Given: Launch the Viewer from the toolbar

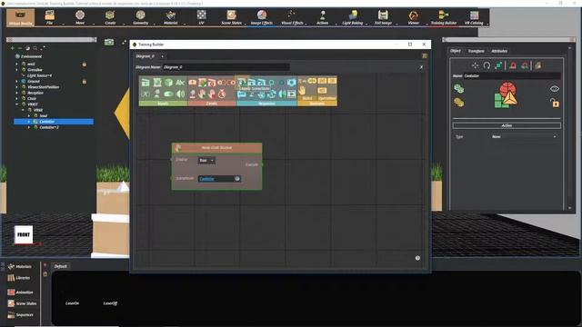Looking at the screenshot, I should coord(413,17).
